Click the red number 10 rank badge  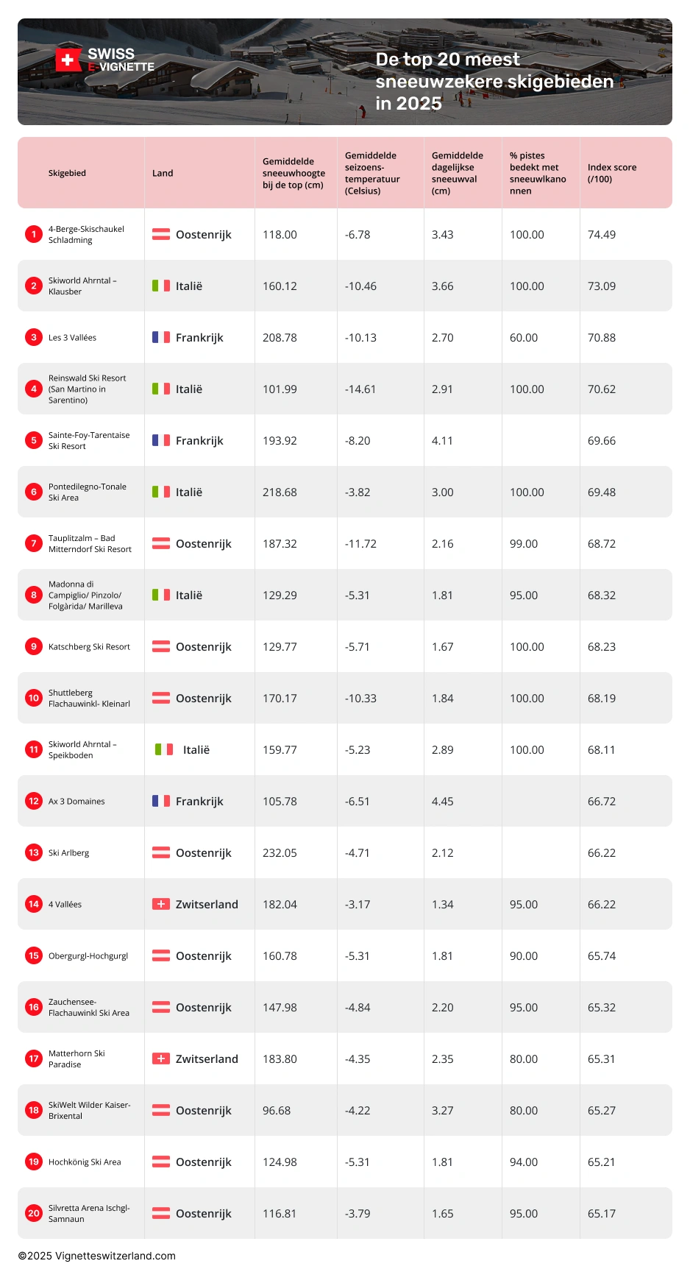[x=34, y=698]
